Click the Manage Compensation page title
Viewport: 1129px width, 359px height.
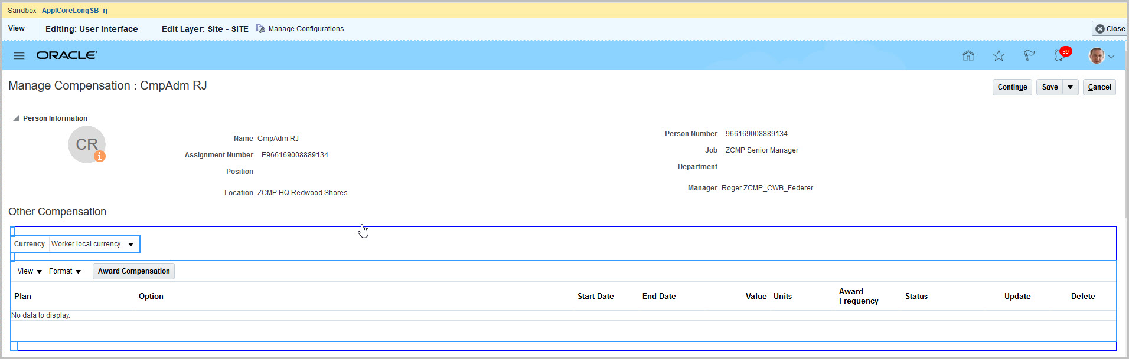pyautogui.click(x=107, y=85)
